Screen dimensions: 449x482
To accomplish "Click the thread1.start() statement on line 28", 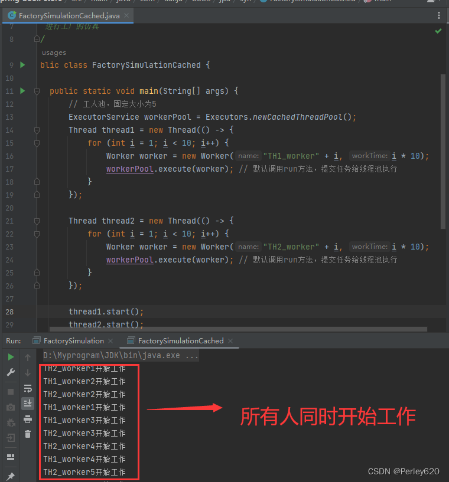I will pos(106,312).
